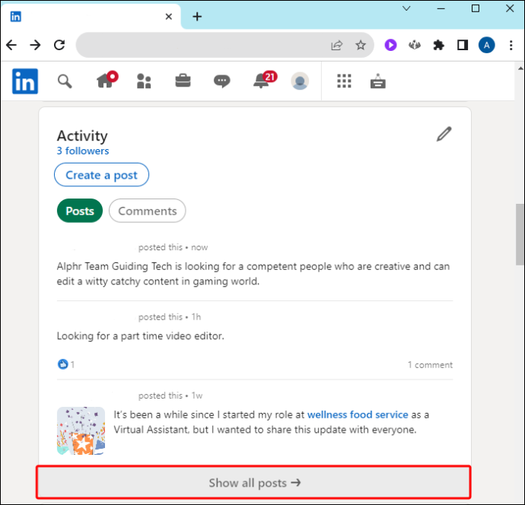
Task: Open the tab search chevron
Action: pyautogui.click(x=406, y=8)
